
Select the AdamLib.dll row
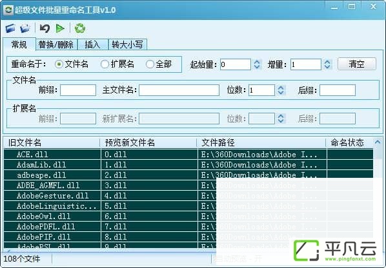[x=188, y=165]
